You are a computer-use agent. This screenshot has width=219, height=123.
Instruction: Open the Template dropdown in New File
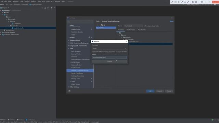click(x=109, y=48)
